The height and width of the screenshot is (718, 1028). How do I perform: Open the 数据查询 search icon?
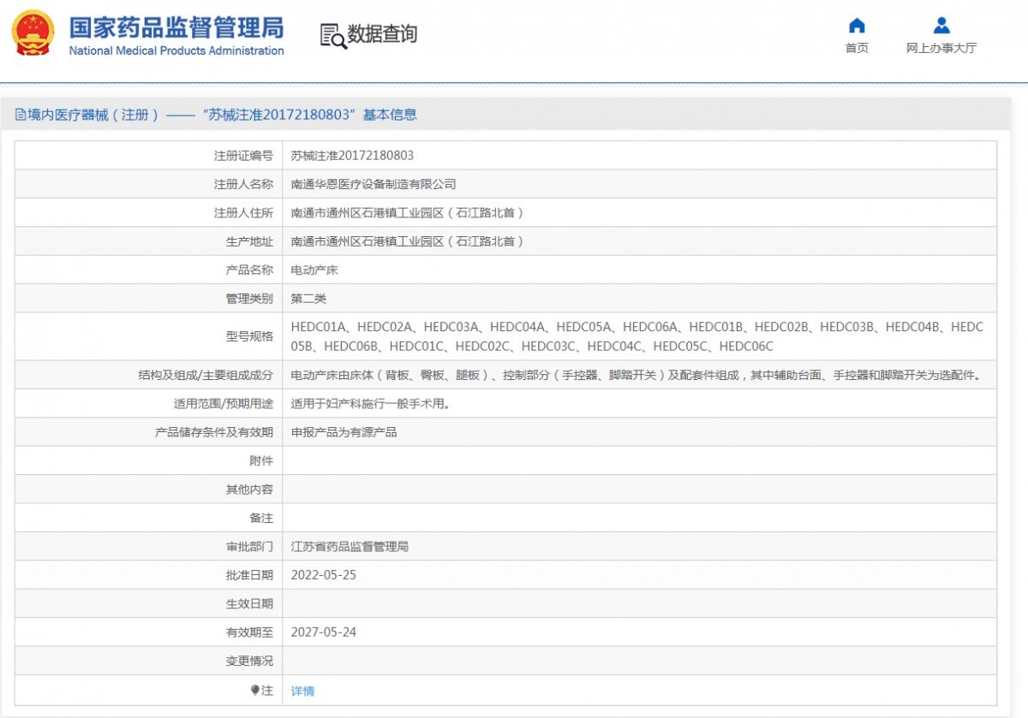[332, 35]
